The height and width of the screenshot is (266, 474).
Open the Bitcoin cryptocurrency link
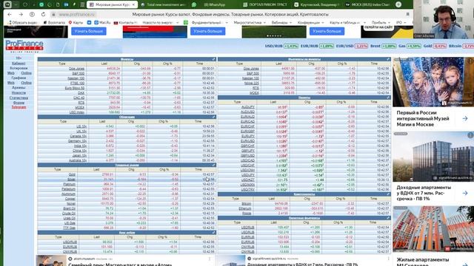click(247, 204)
